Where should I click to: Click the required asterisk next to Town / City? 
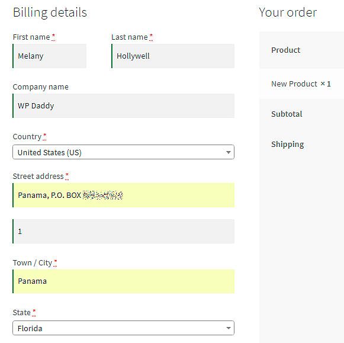click(55, 262)
